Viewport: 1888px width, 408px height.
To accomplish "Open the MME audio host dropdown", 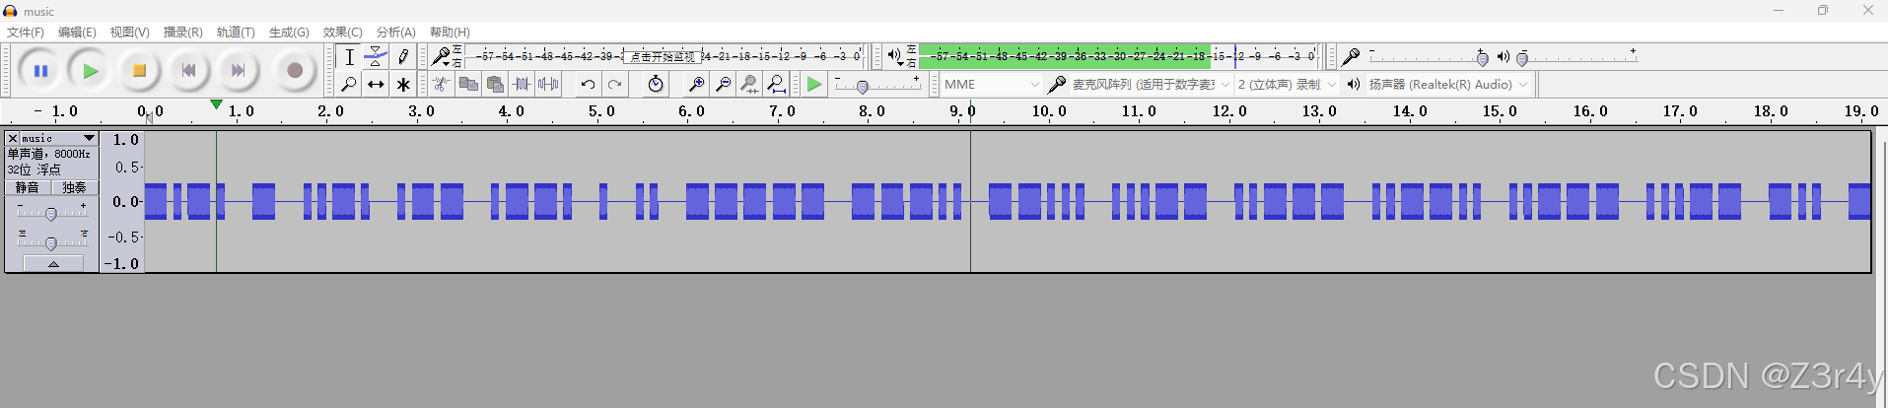I will 991,85.
